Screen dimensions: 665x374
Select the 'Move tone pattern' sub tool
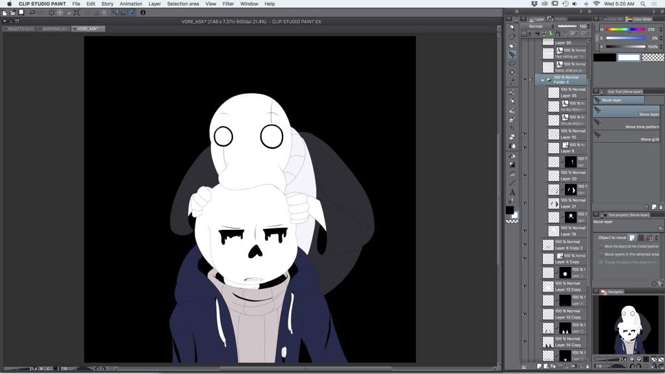click(x=627, y=125)
